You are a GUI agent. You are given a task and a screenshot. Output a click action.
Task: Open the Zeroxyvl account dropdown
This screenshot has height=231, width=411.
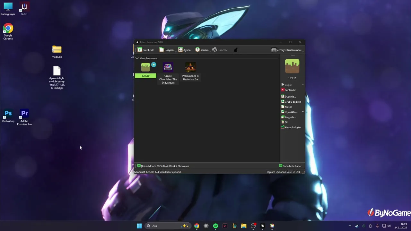287,50
